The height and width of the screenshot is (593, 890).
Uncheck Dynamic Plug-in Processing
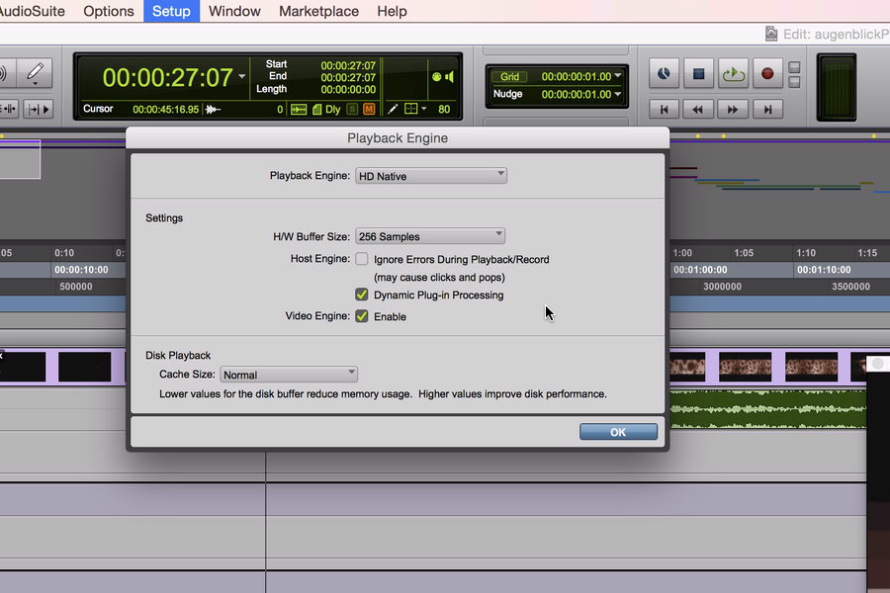coord(362,295)
